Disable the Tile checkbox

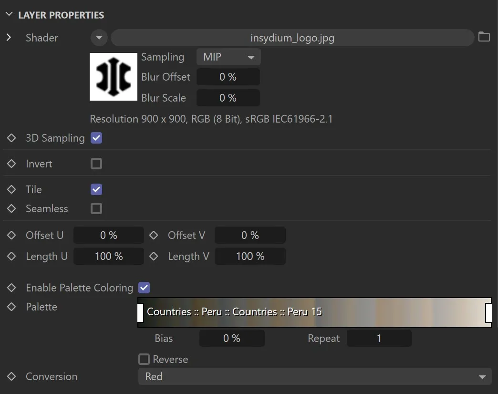(x=96, y=189)
